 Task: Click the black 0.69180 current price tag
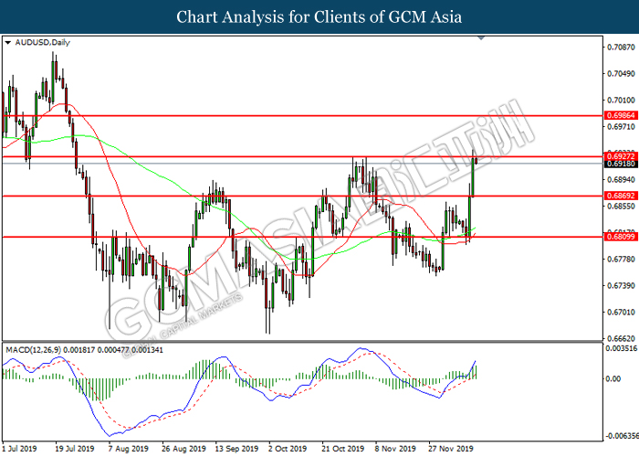coord(619,164)
